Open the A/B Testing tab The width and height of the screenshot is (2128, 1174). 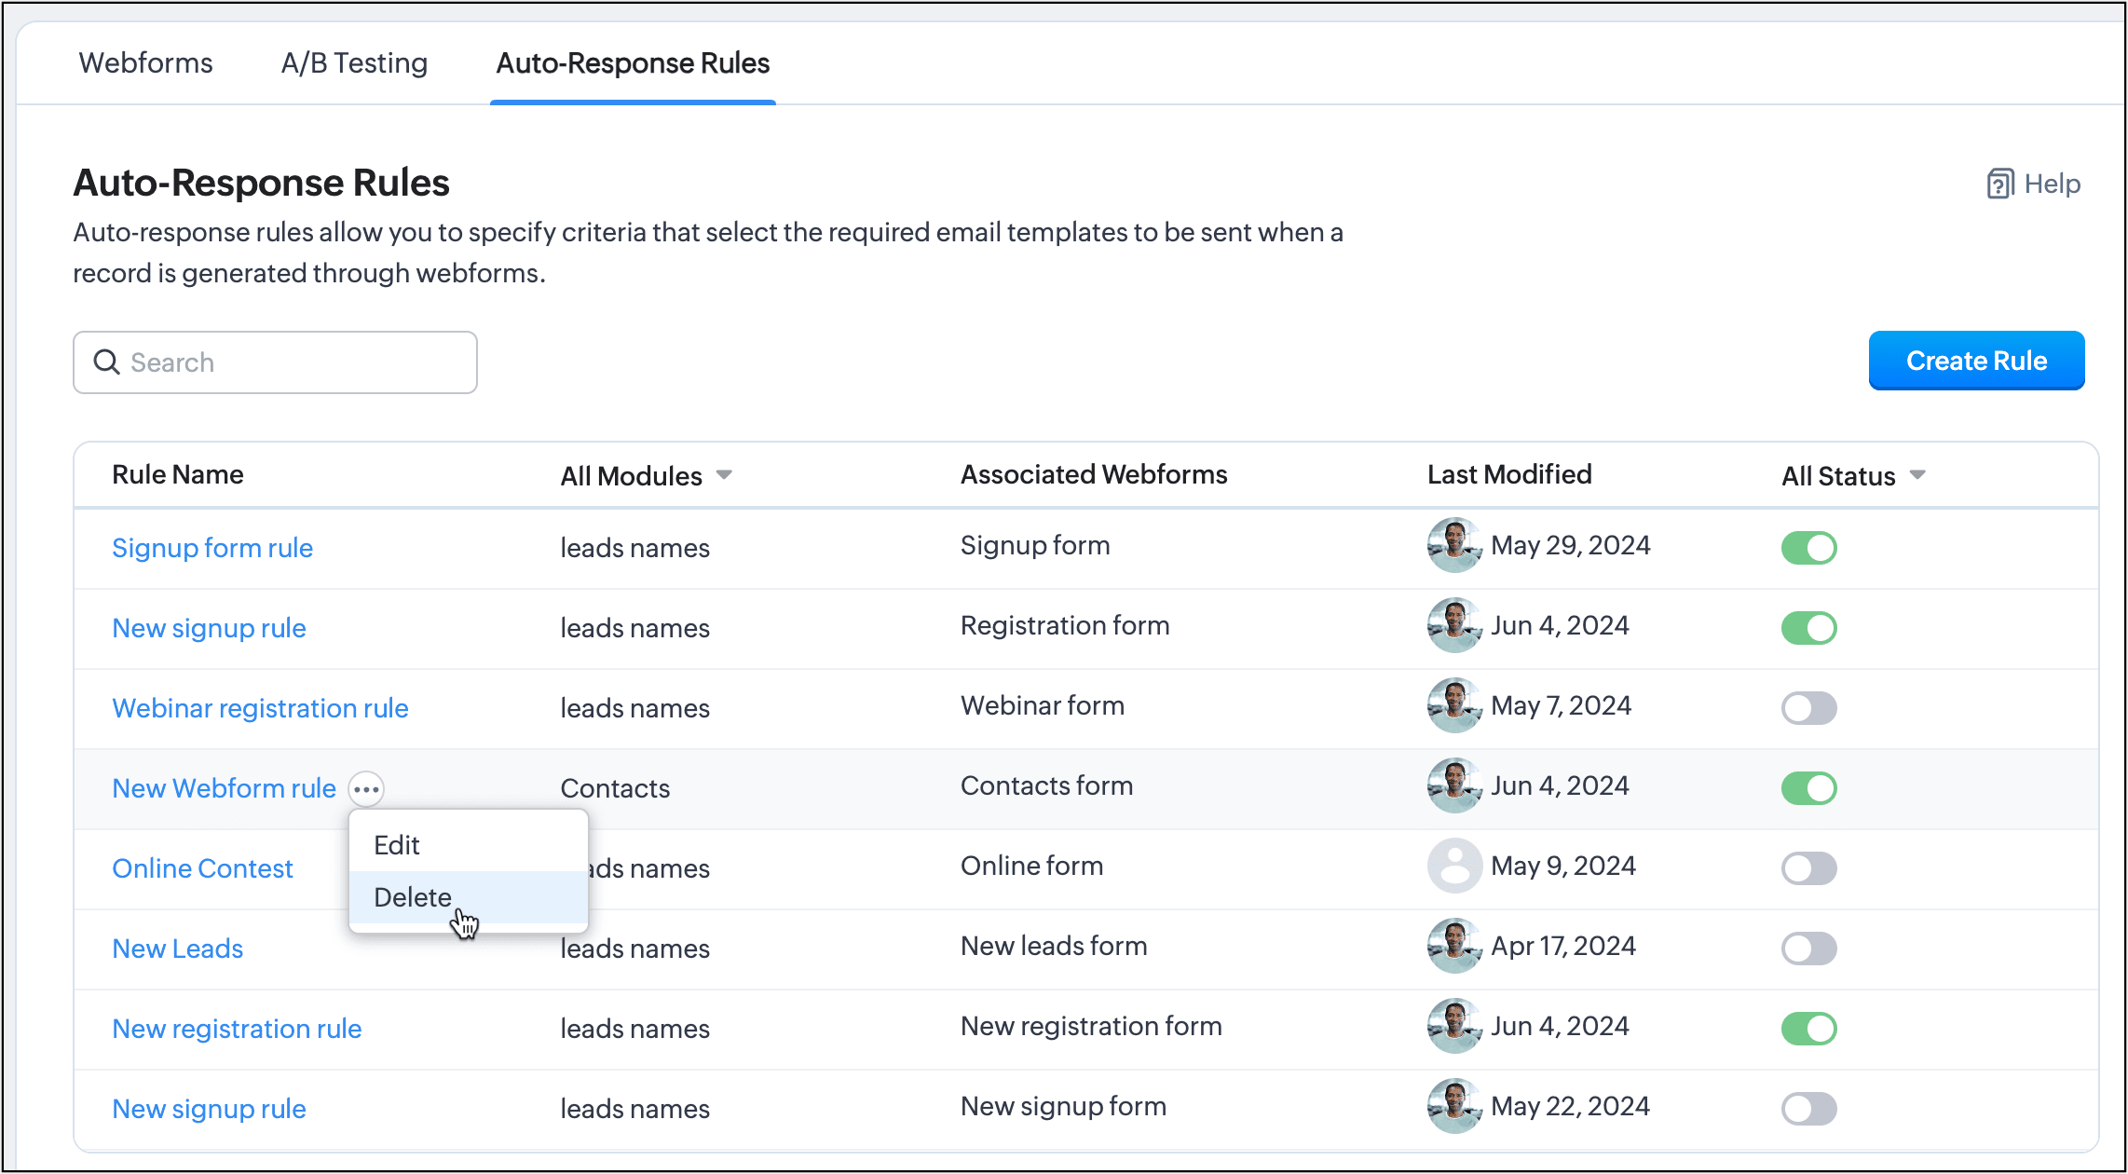click(x=354, y=63)
